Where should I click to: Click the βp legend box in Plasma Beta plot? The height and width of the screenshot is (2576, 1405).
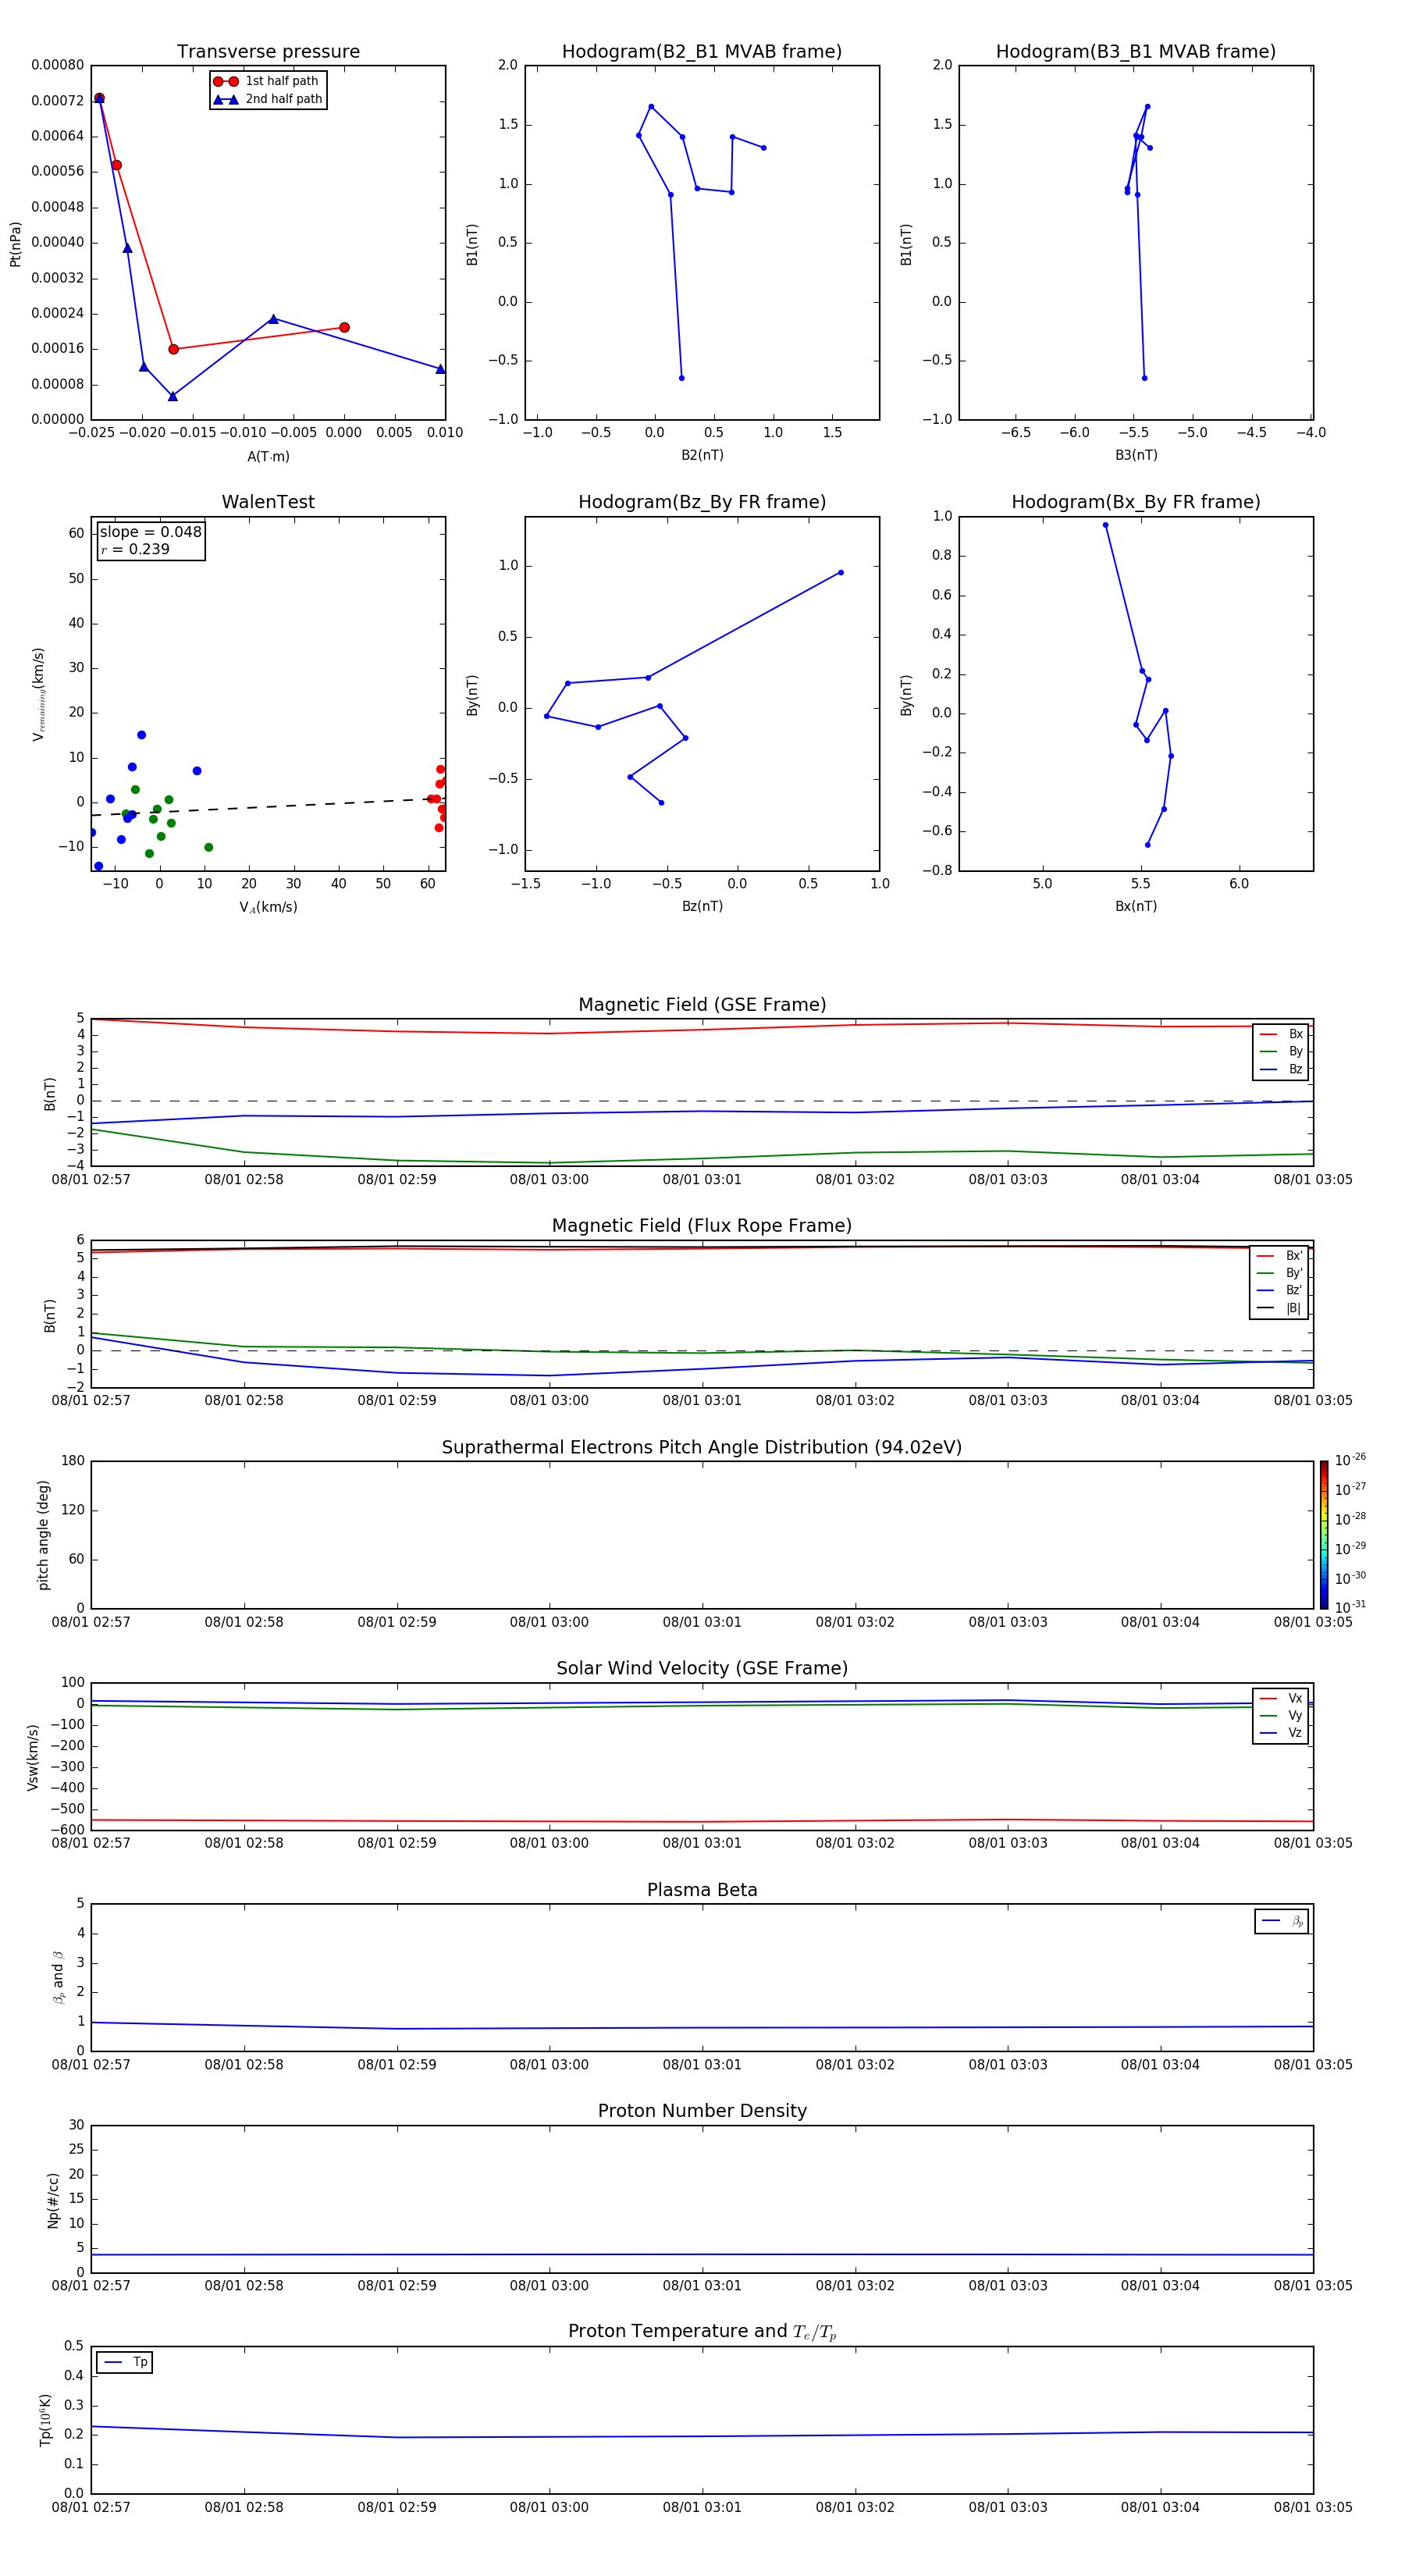(x=1282, y=1921)
